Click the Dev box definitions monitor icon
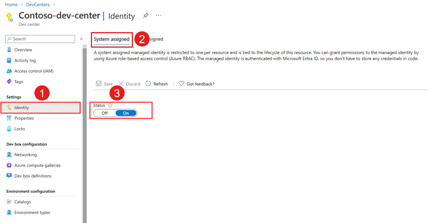The height and width of the screenshot is (223, 428). pyautogui.click(x=9, y=176)
